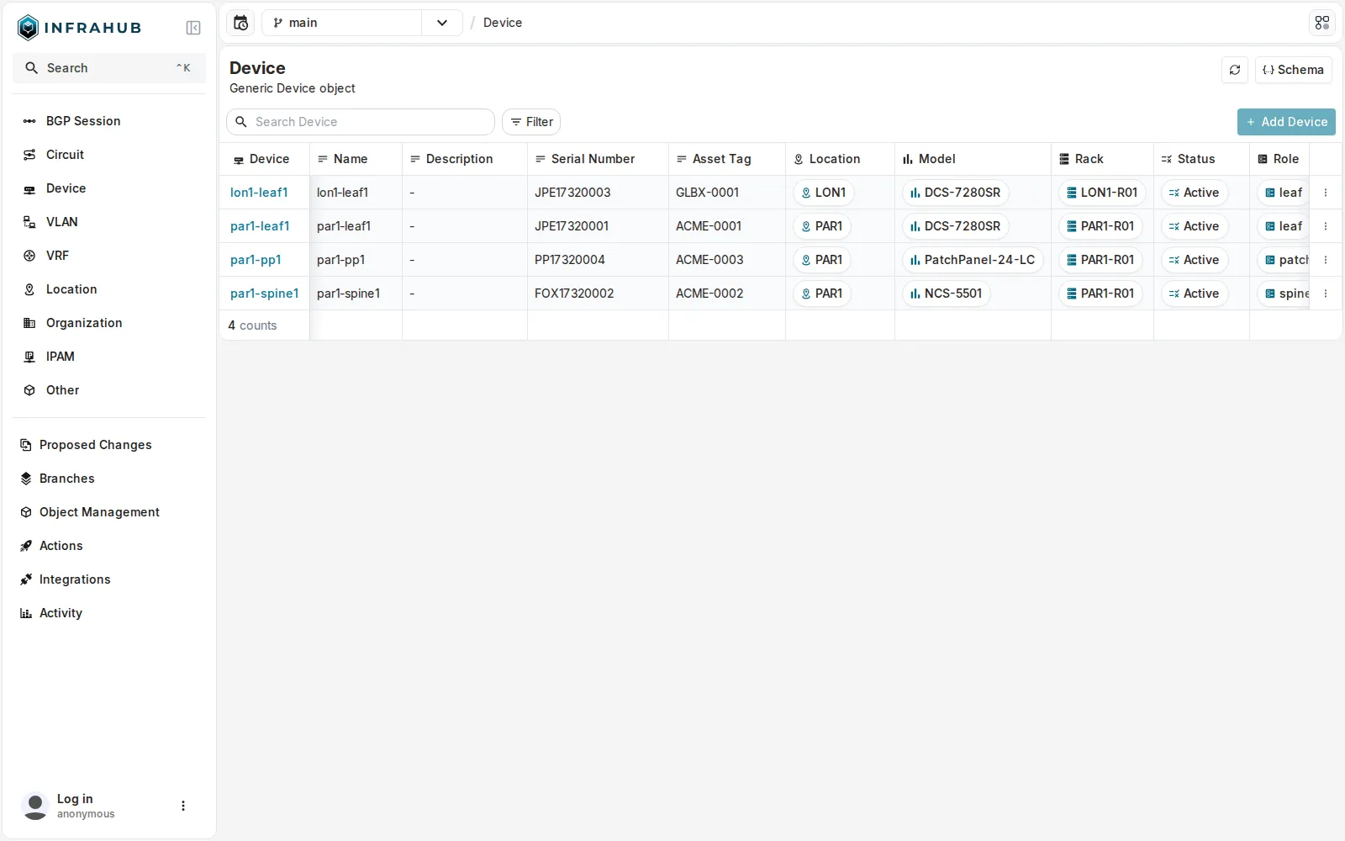Click DCS-7280SR model badge in lon1-leaf1 row
Image resolution: width=1345 pixels, height=841 pixels.
[x=956, y=193]
